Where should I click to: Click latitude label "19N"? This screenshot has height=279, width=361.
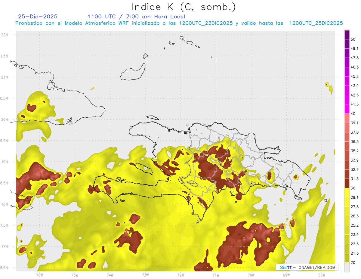point(5,162)
